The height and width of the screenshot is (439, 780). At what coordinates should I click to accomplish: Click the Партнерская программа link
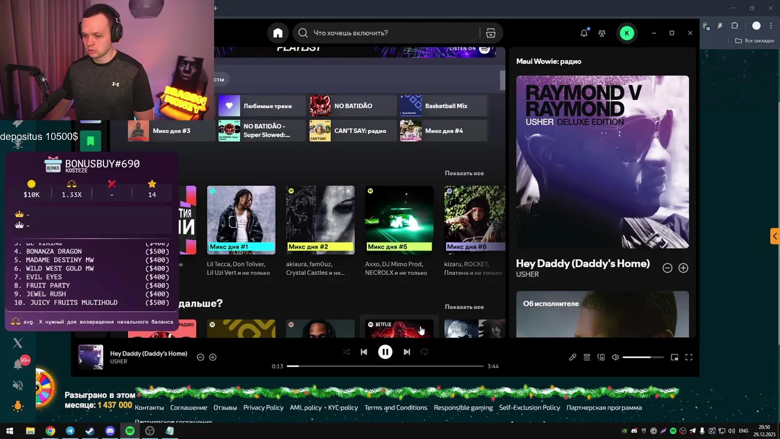click(604, 407)
